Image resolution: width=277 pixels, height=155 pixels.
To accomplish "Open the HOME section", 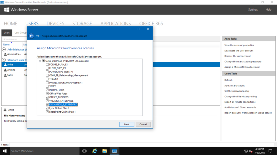I will [11, 24].
